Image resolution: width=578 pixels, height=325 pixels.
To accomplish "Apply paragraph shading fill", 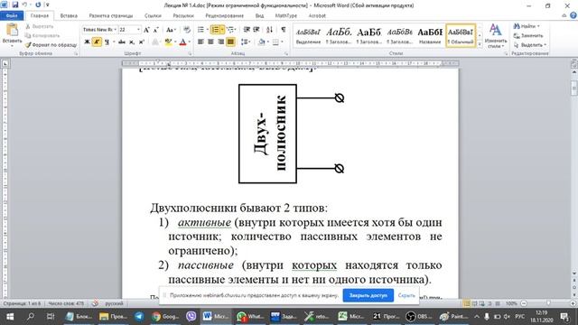I will tap(261, 42).
